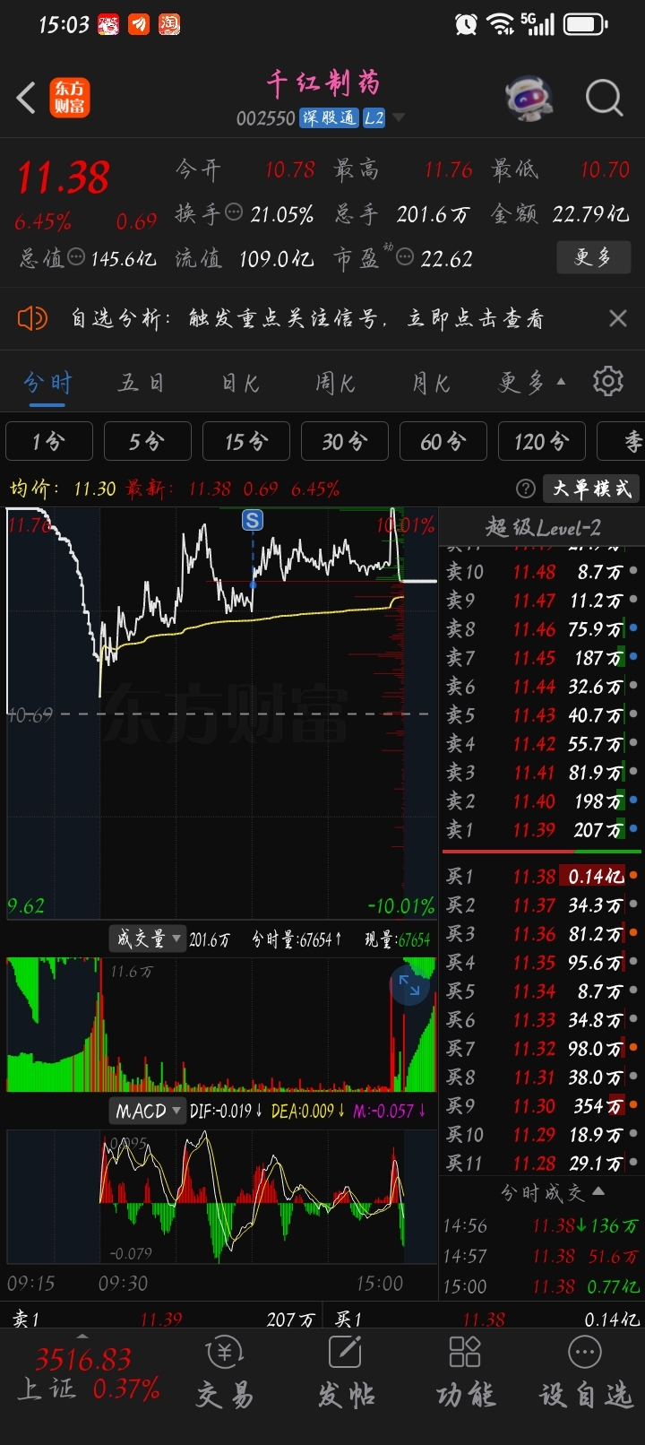Expand quote bar above 上证 index
This screenshot has width=645, height=1445.
click(x=82, y=1337)
